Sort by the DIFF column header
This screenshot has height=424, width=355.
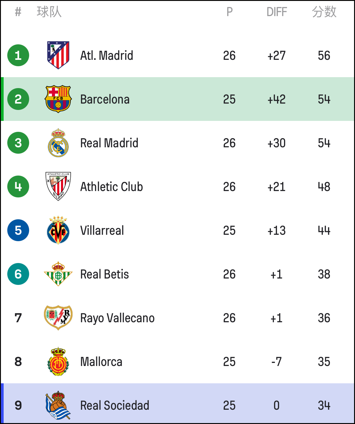(x=277, y=12)
